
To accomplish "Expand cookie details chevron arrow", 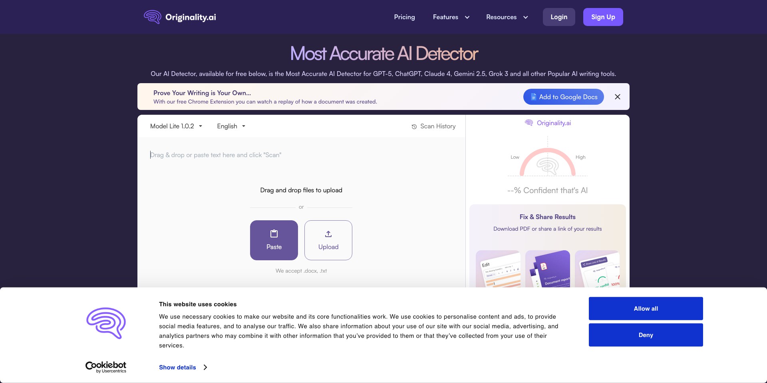I will 205,367.
